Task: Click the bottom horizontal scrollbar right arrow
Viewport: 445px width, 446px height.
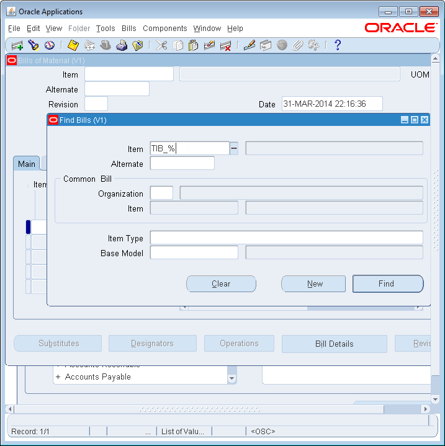Action: point(425,409)
